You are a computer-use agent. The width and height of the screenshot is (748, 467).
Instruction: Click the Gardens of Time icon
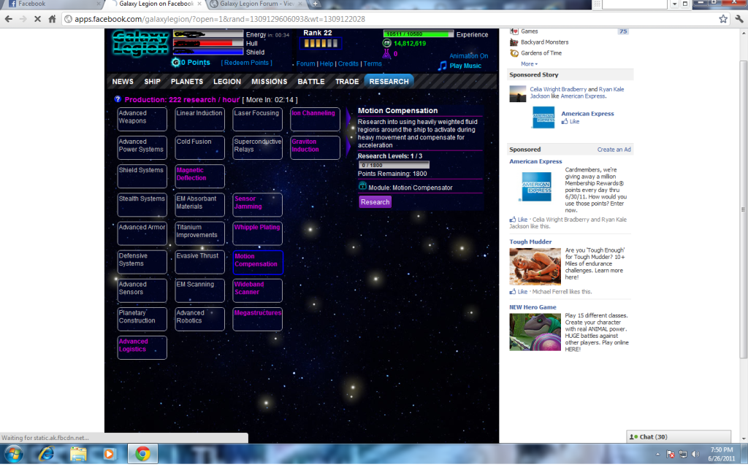pos(514,53)
